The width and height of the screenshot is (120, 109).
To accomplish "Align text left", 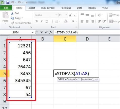I will 82,21.
